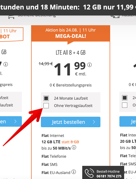The height and width of the screenshot is (179, 136).
Task: Click Jetzt bestellen for LTE All 8 + 4 GB
Action: click(x=71, y=122)
